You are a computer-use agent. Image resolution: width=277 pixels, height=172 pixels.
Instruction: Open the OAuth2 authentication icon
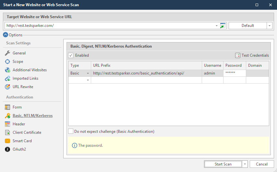7,149
